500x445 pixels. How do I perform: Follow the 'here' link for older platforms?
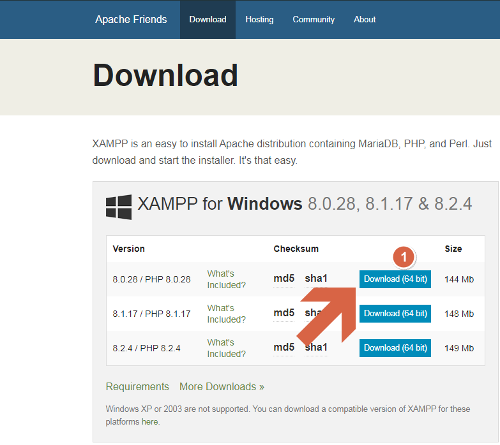coord(149,422)
